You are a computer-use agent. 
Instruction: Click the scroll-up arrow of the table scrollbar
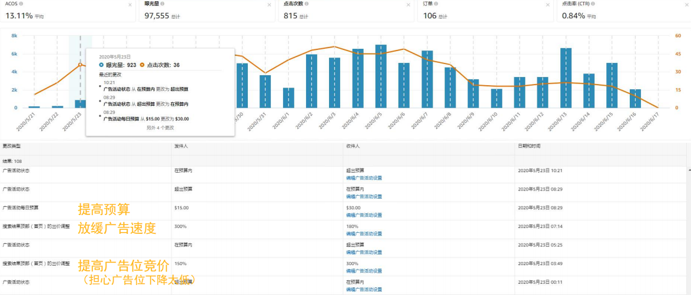pyautogui.click(x=689, y=169)
